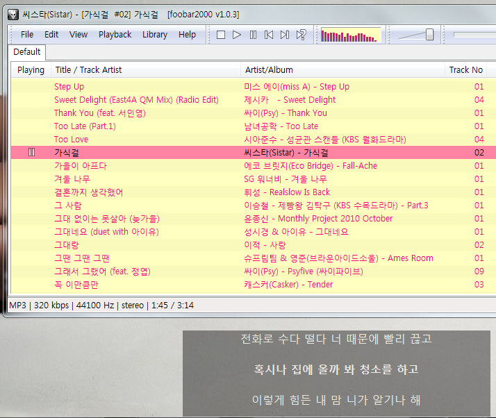Click the Play button in toolbar
496x418 pixels.
point(237,35)
